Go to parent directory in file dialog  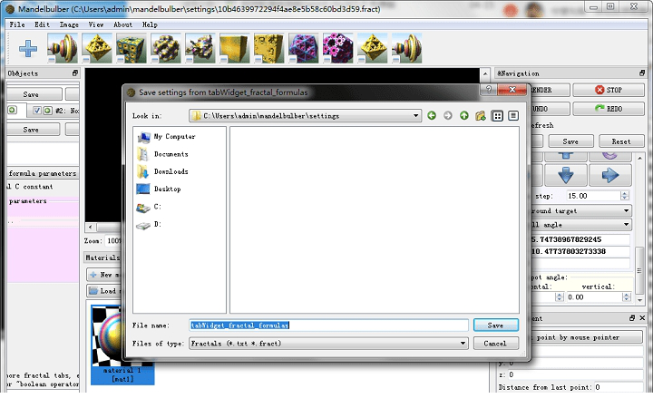[x=464, y=116]
